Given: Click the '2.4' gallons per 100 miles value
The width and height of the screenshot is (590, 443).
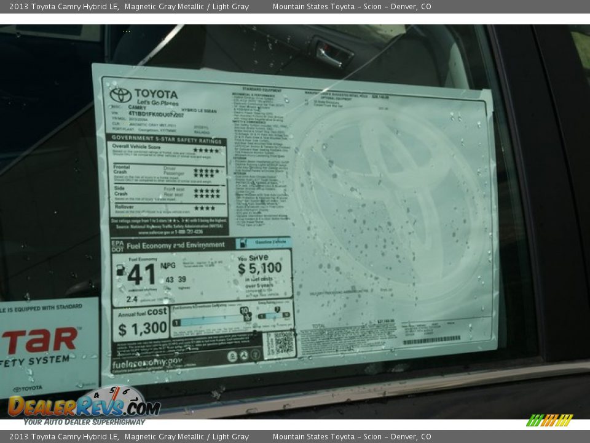Looking at the screenshot, I should click(x=132, y=299).
